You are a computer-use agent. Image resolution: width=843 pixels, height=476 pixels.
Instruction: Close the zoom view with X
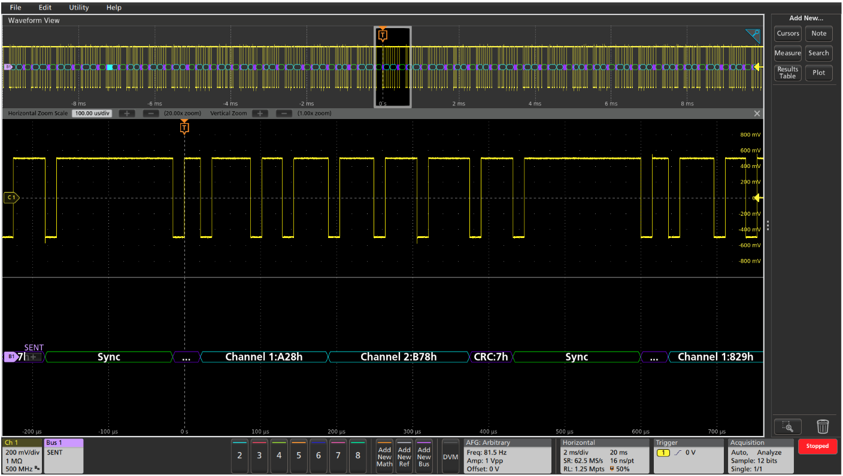click(x=757, y=114)
